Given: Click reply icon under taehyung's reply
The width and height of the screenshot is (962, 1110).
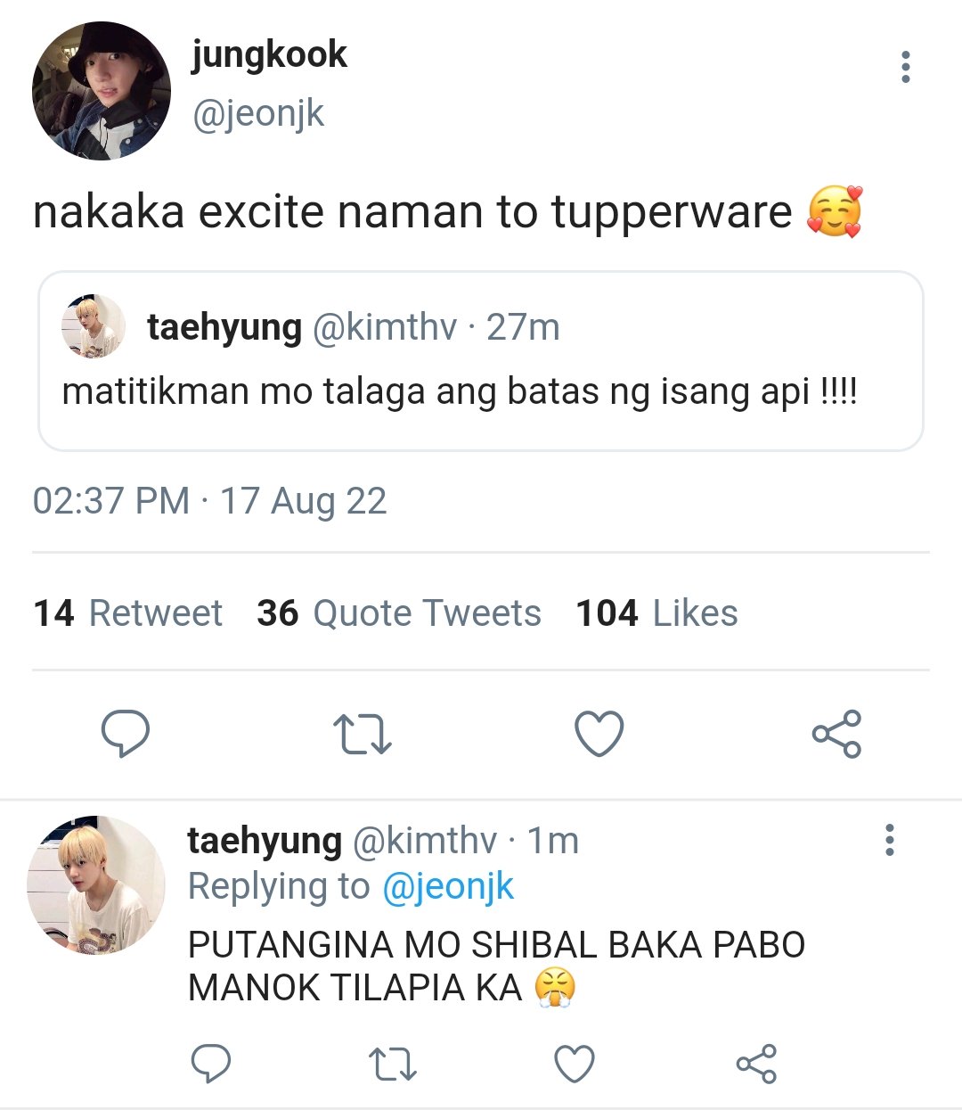Looking at the screenshot, I should tap(211, 1064).
